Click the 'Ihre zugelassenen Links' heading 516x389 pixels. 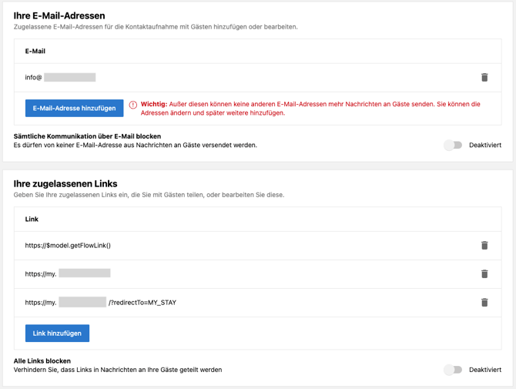tap(65, 183)
